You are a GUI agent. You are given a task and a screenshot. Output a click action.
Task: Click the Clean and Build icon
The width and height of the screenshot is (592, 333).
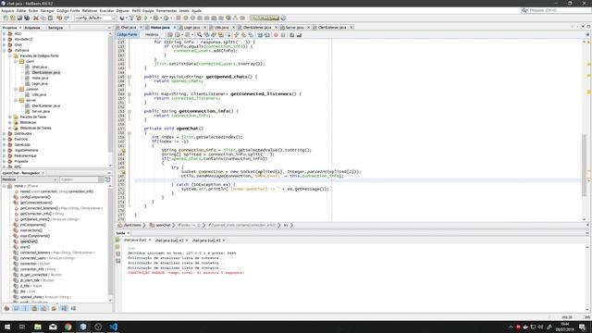[x=139, y=18]
